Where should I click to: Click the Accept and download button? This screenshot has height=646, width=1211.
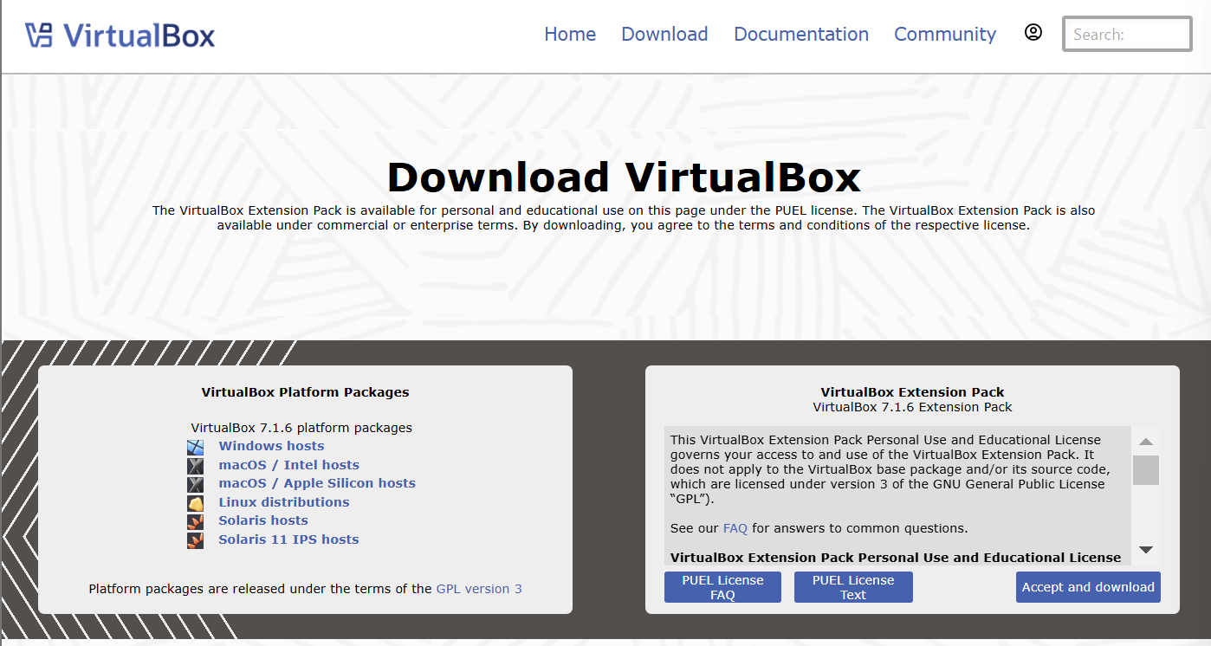(1088, 587)
